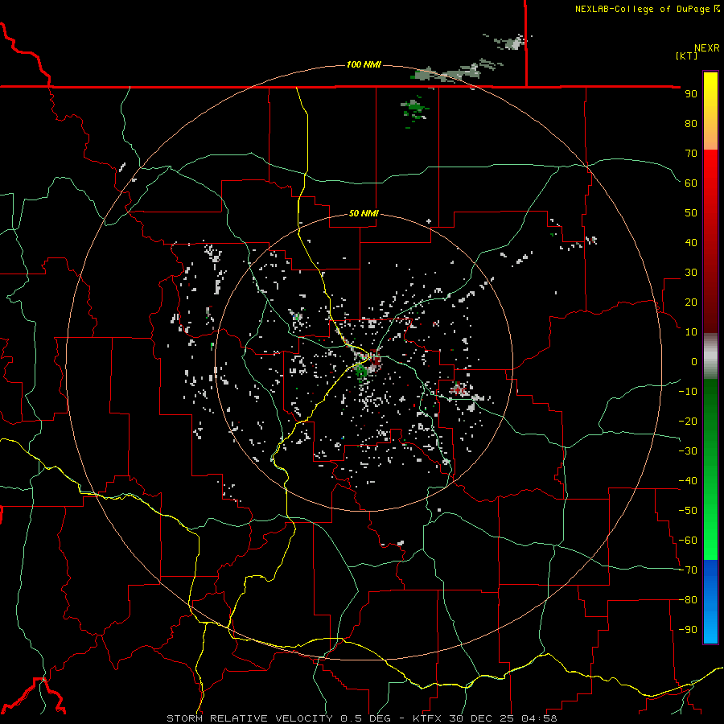Select the -50 value on the velocity scale
The width and height of the screenshot is (724, 724).
coord(688,511)
